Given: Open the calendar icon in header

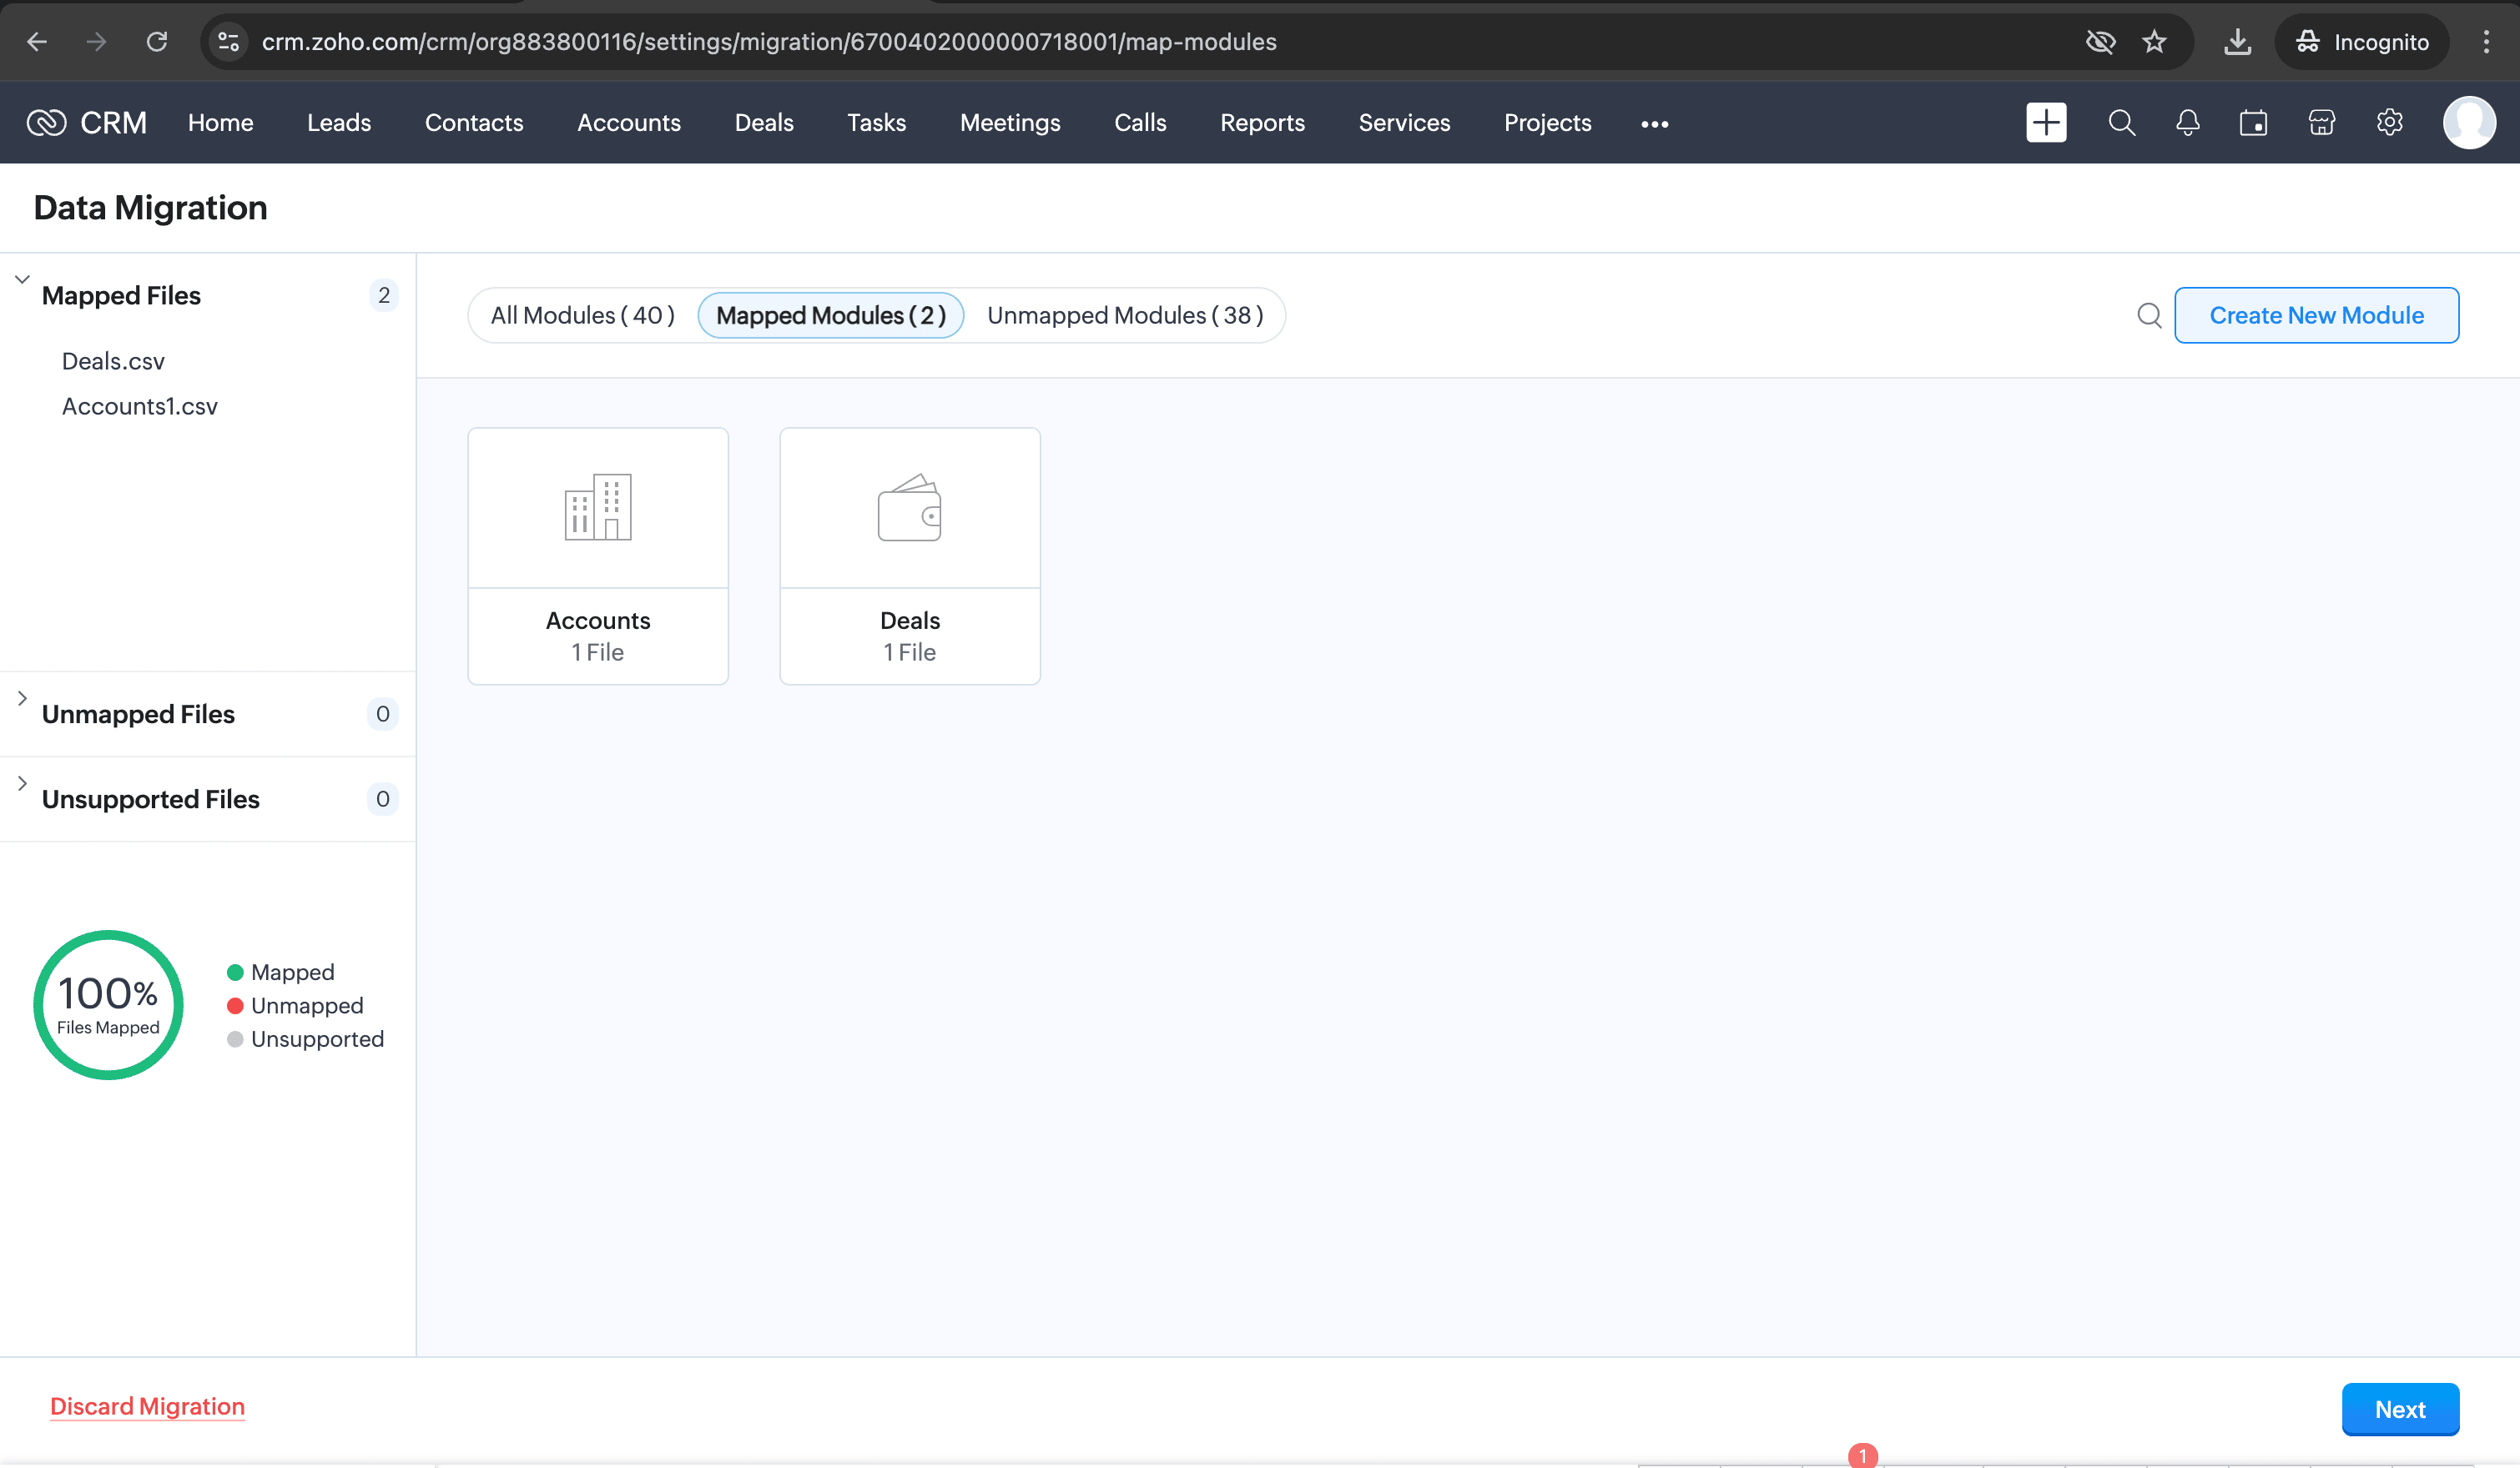Looking at the screenshot, I should point(2253,123).
